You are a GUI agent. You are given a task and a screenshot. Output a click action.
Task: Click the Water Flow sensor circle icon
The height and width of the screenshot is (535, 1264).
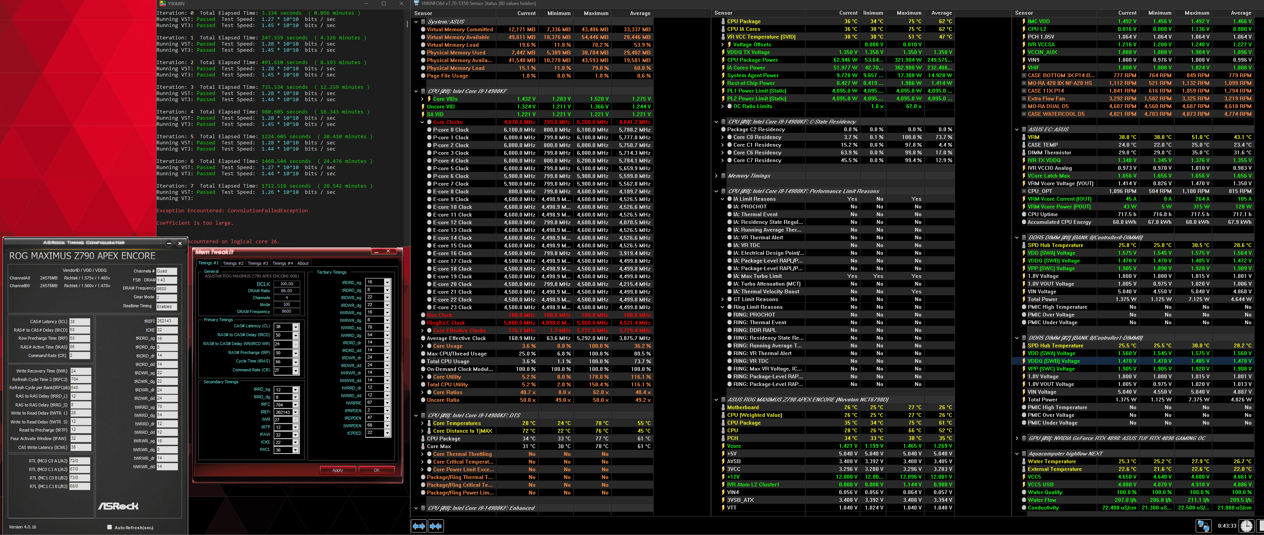[x=1024, y=500]
